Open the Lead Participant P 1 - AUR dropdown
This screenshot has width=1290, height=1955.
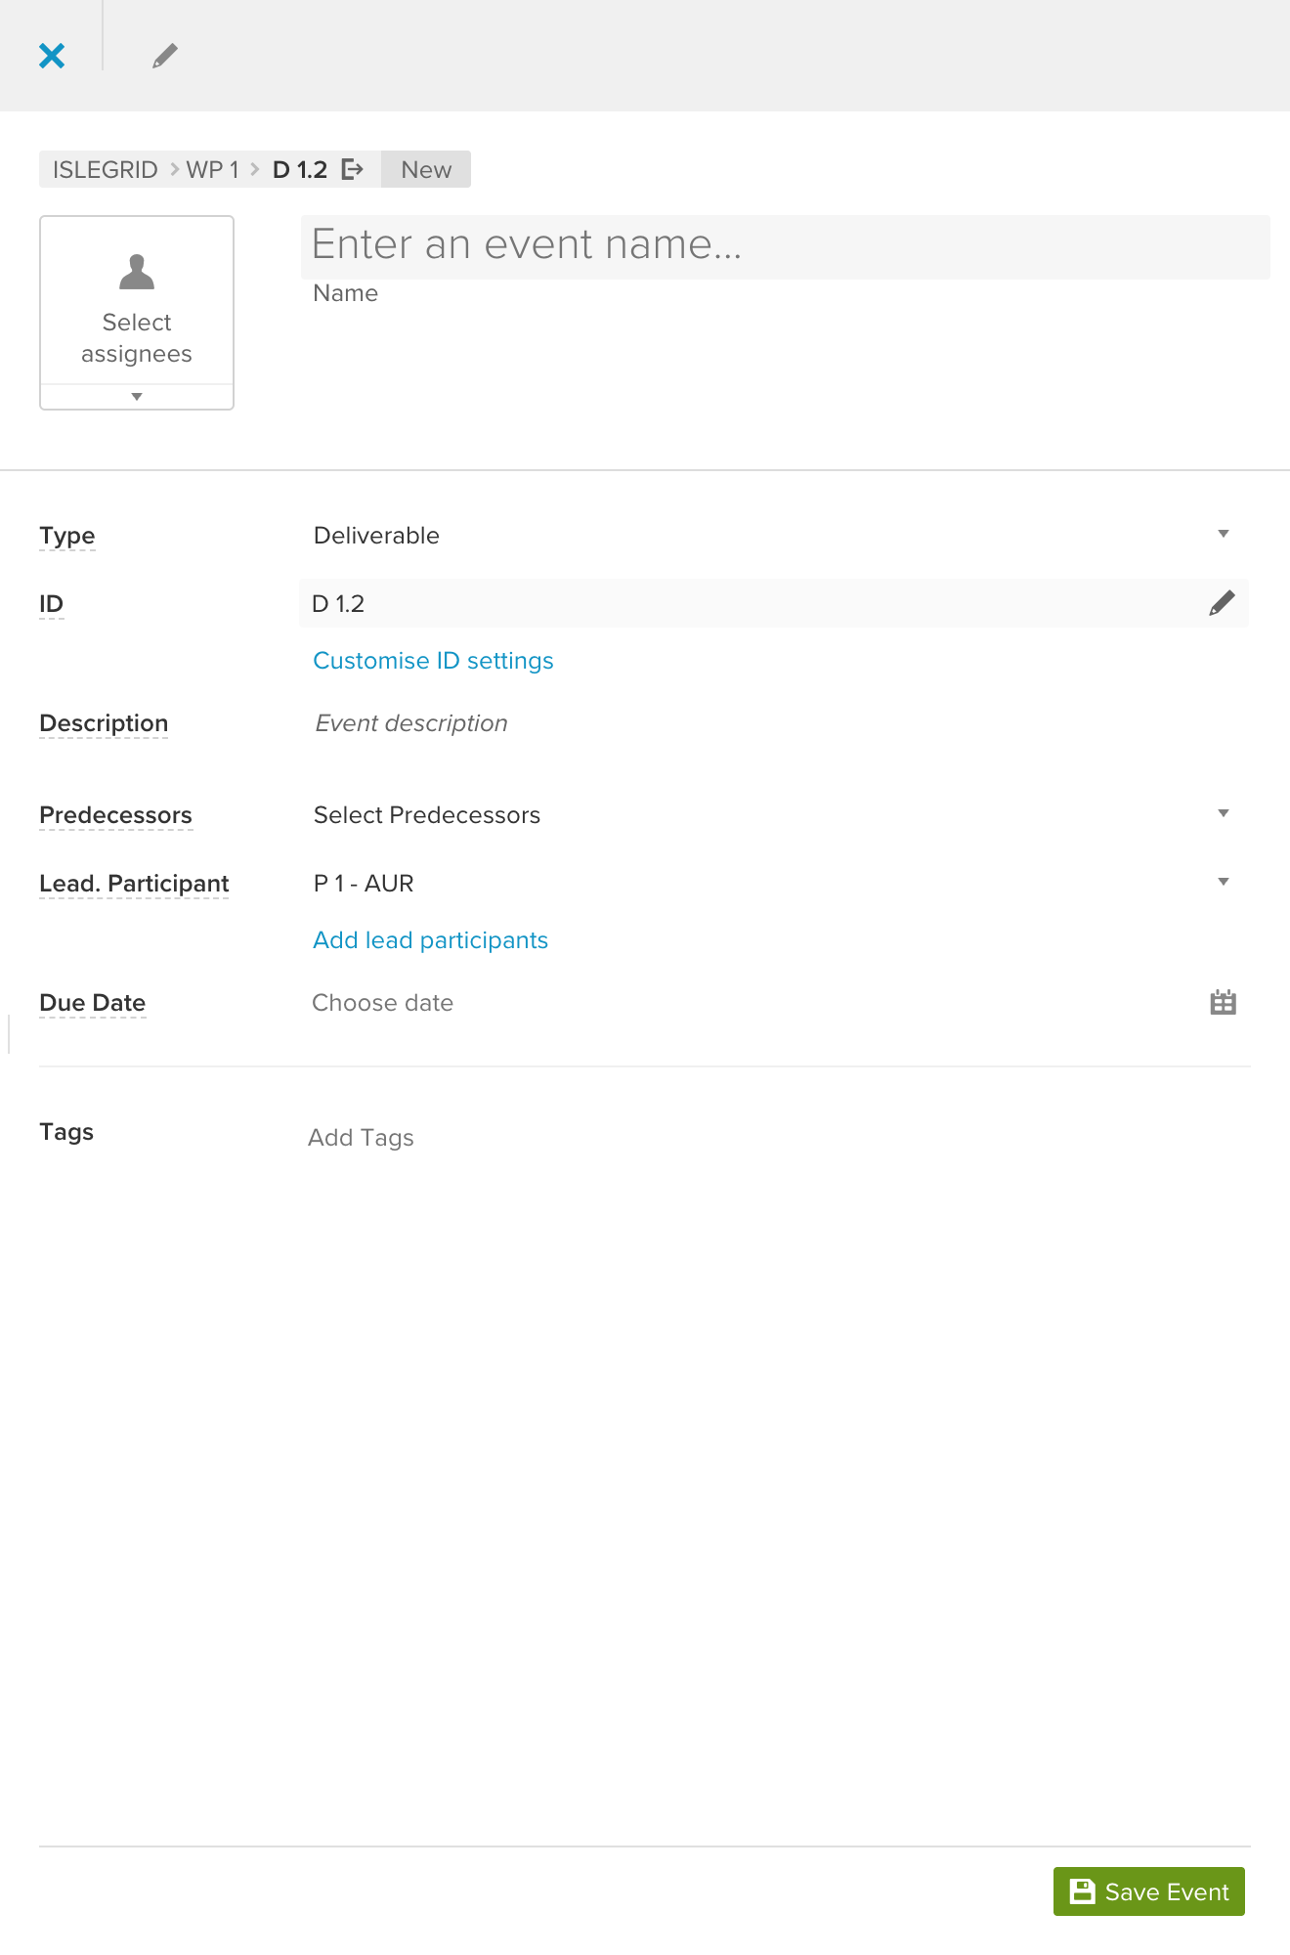pos(774,883)
